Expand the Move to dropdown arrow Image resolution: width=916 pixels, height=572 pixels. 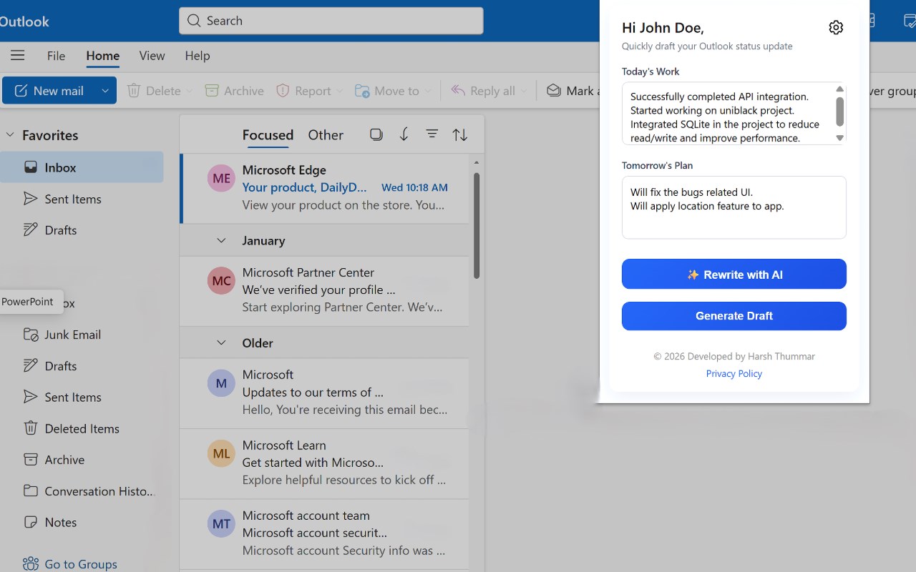click(428, 91)
